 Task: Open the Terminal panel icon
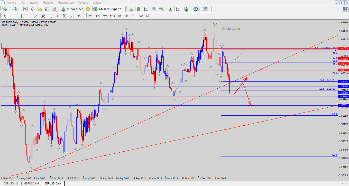point(47,9)
